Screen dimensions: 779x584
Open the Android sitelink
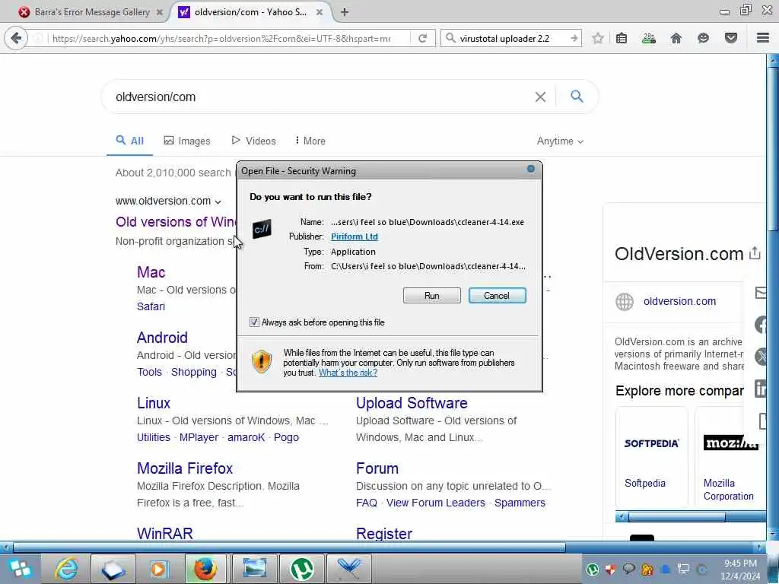pyautogui.click(x=162, y=338)
